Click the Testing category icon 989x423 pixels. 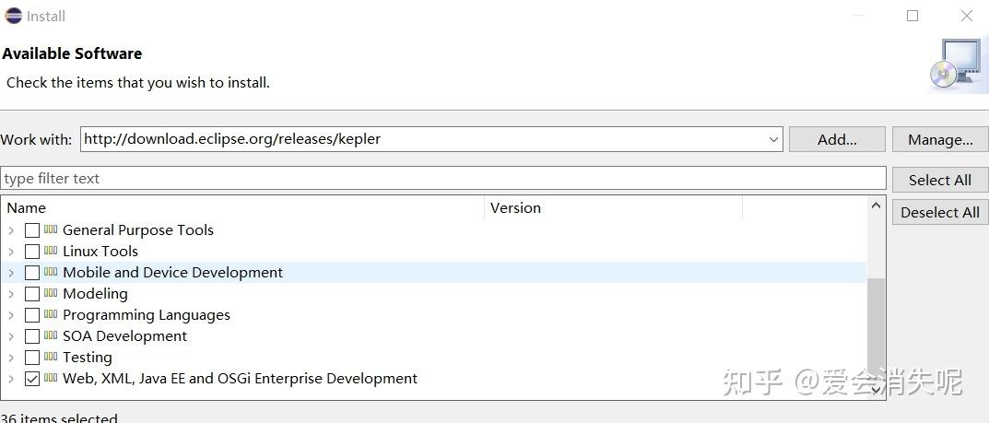[x=51, y=356]
